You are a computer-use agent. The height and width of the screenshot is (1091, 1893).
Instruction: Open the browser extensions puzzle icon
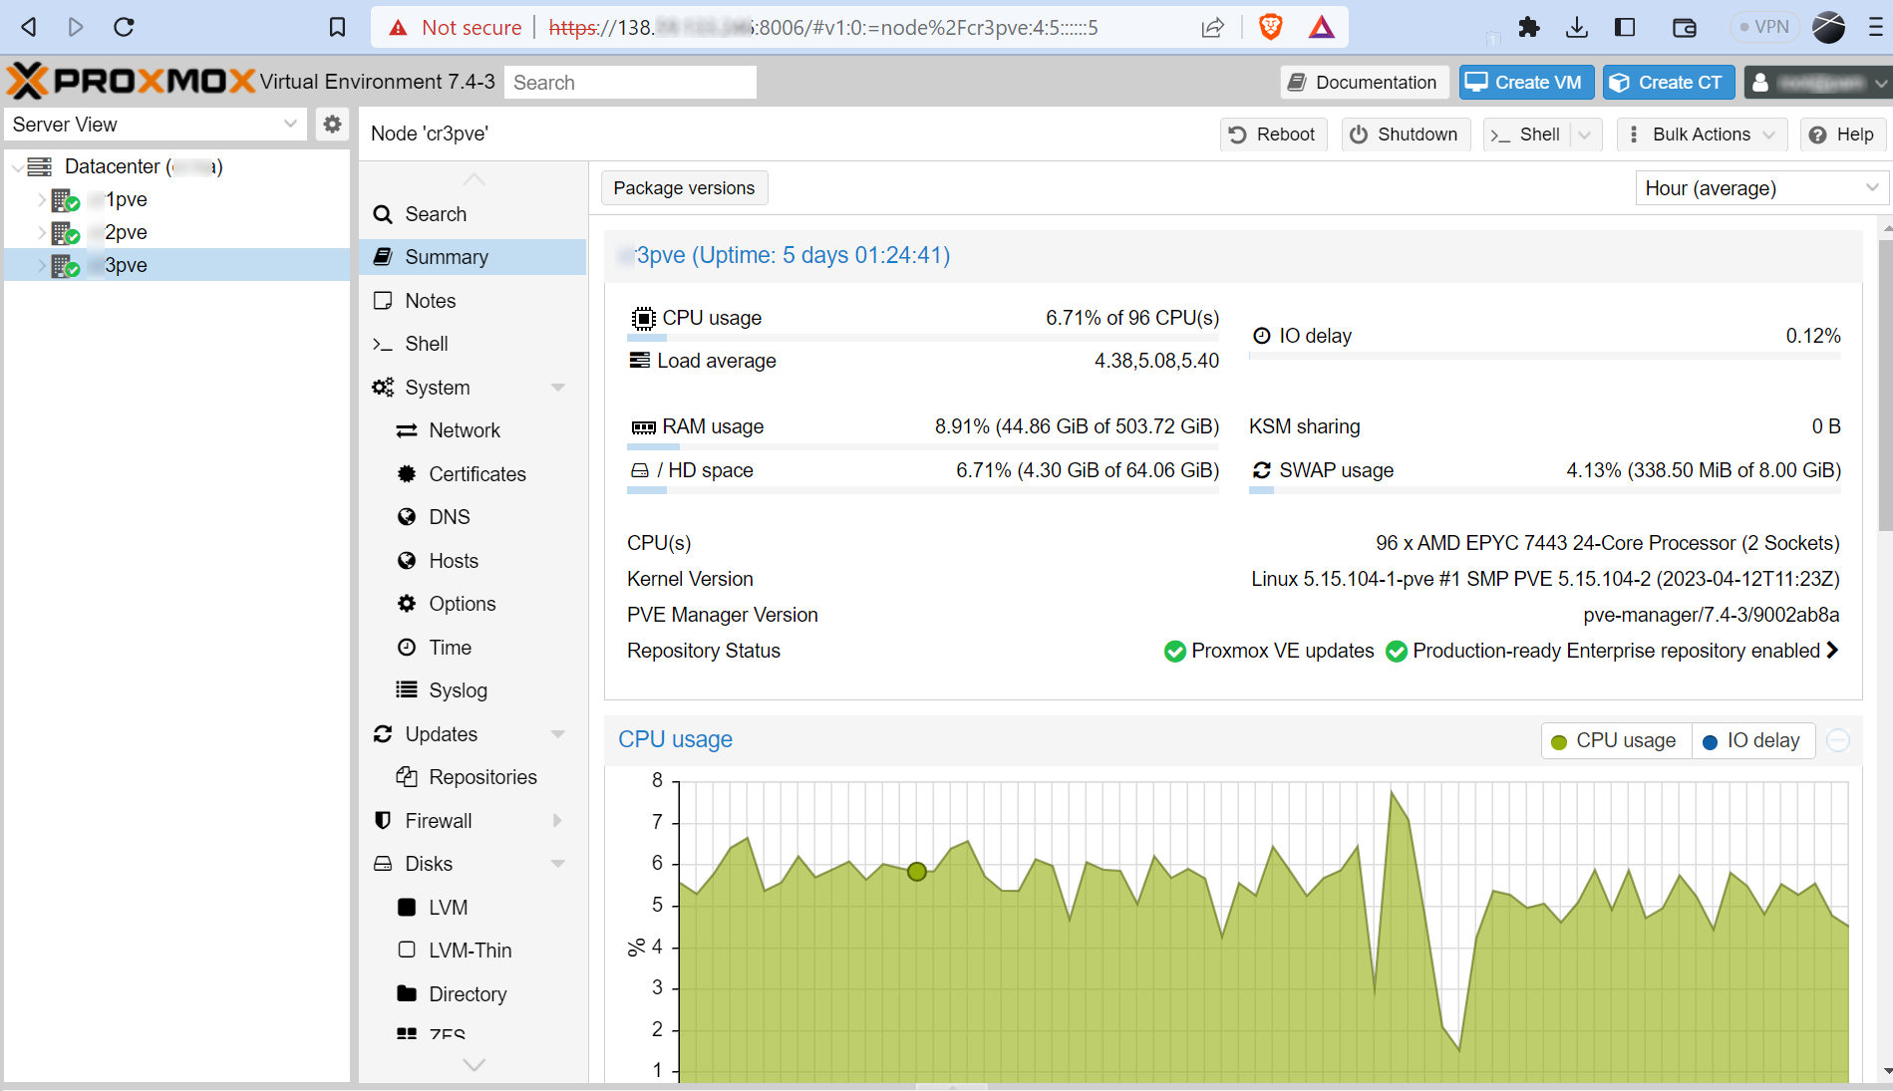click(x=1528, y=27)
